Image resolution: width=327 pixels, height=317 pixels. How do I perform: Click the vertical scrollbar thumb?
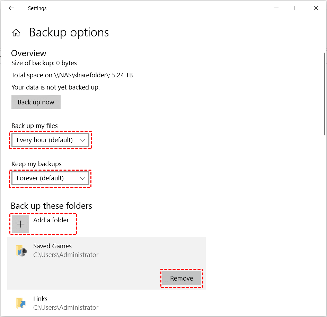[x=324, y=94]
